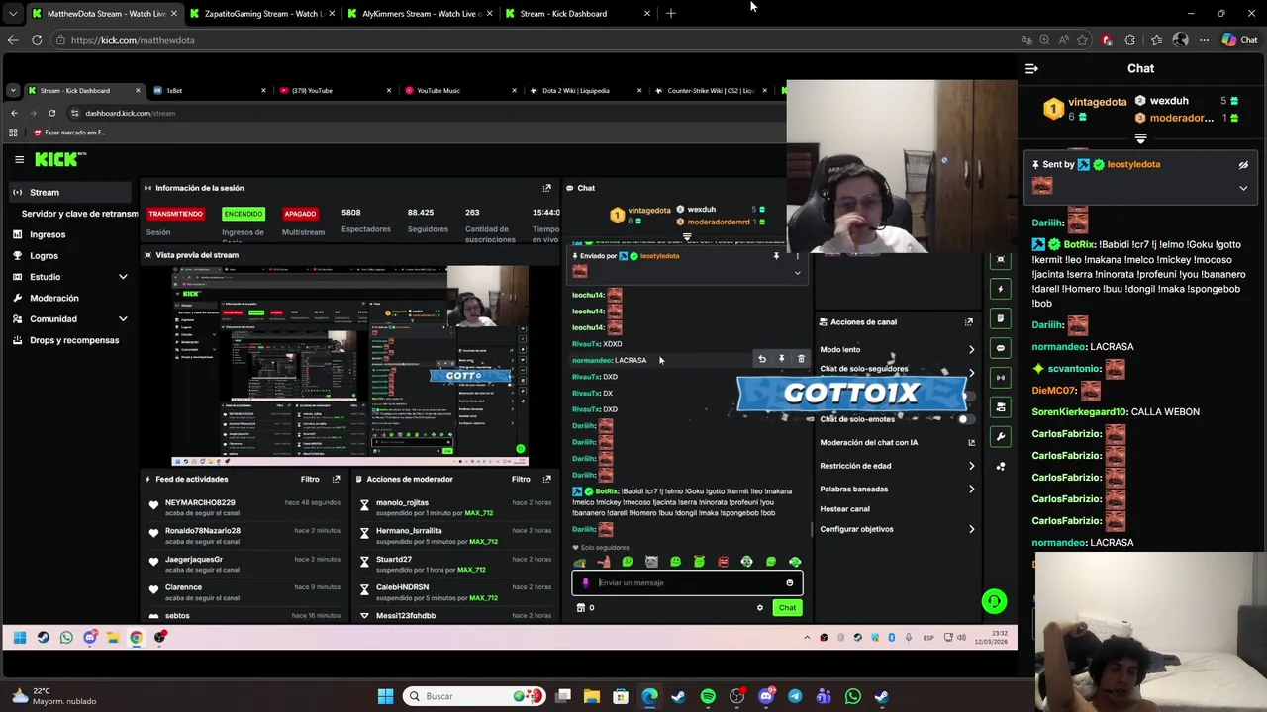Pop out Feed de actividades panel
This screenshot has height=712, width=1267.
[336, 479]
